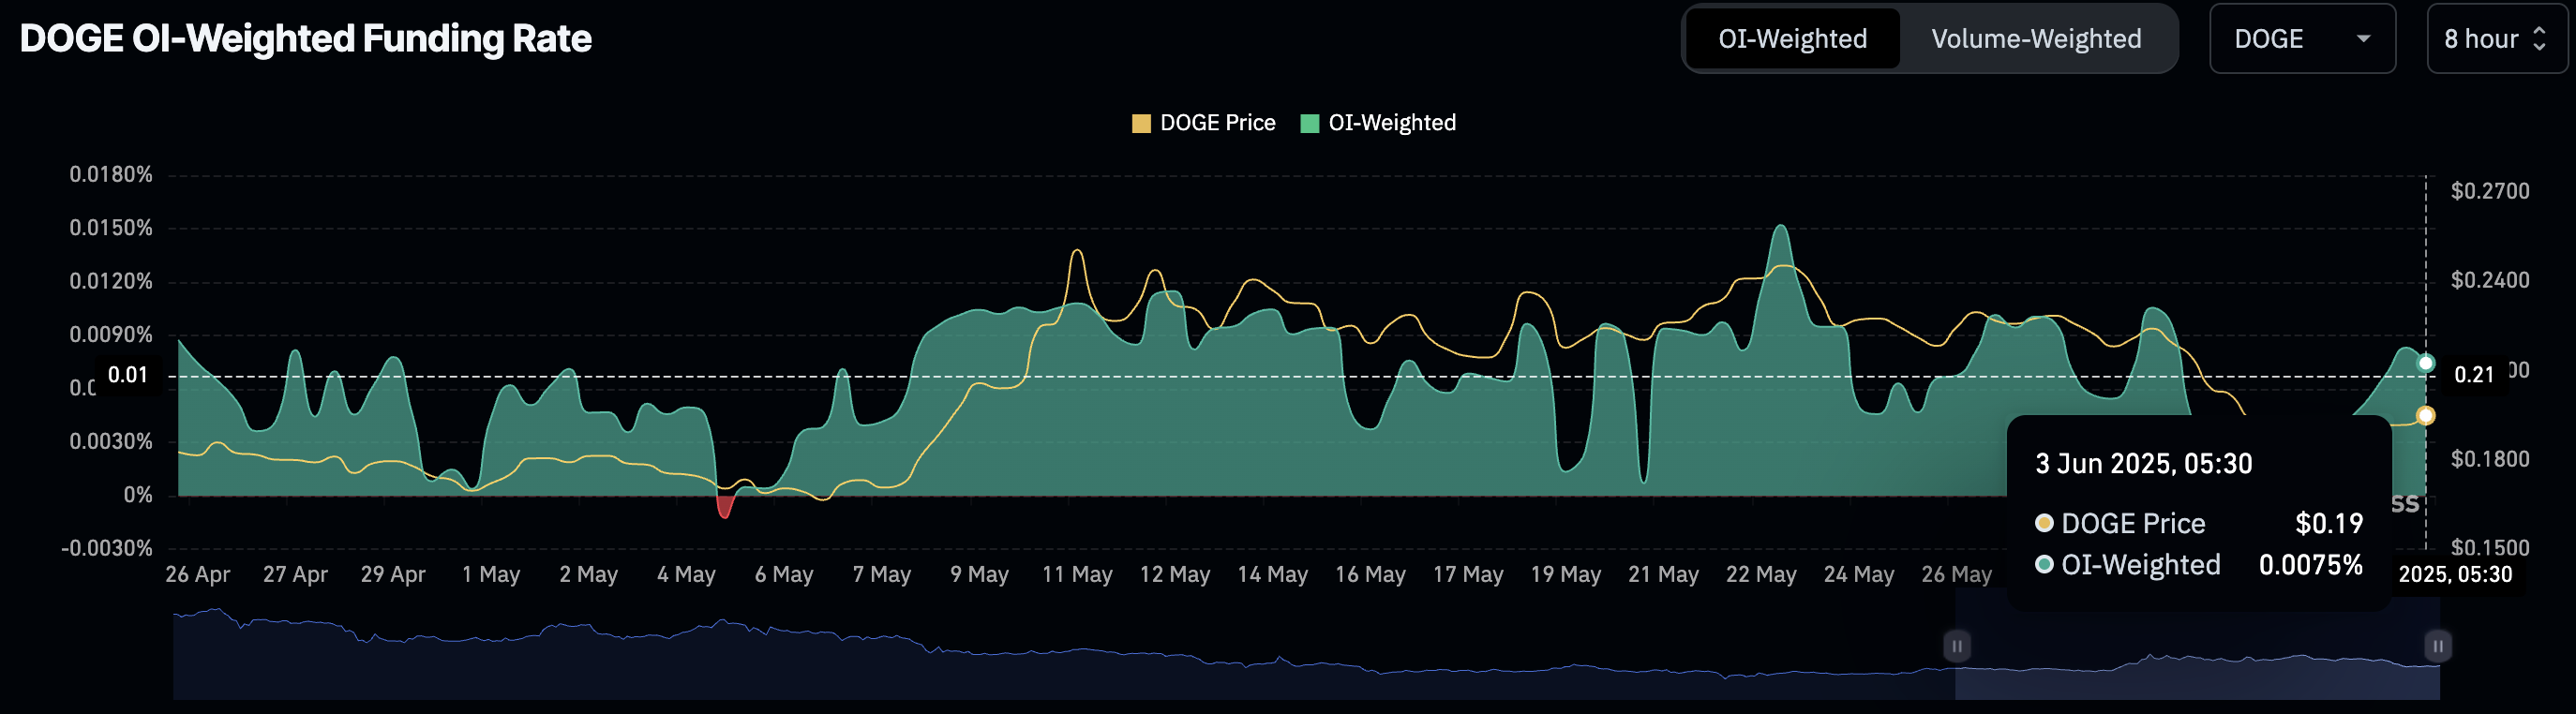
Task: Click the 7 May date label
Action: [882, 575]
